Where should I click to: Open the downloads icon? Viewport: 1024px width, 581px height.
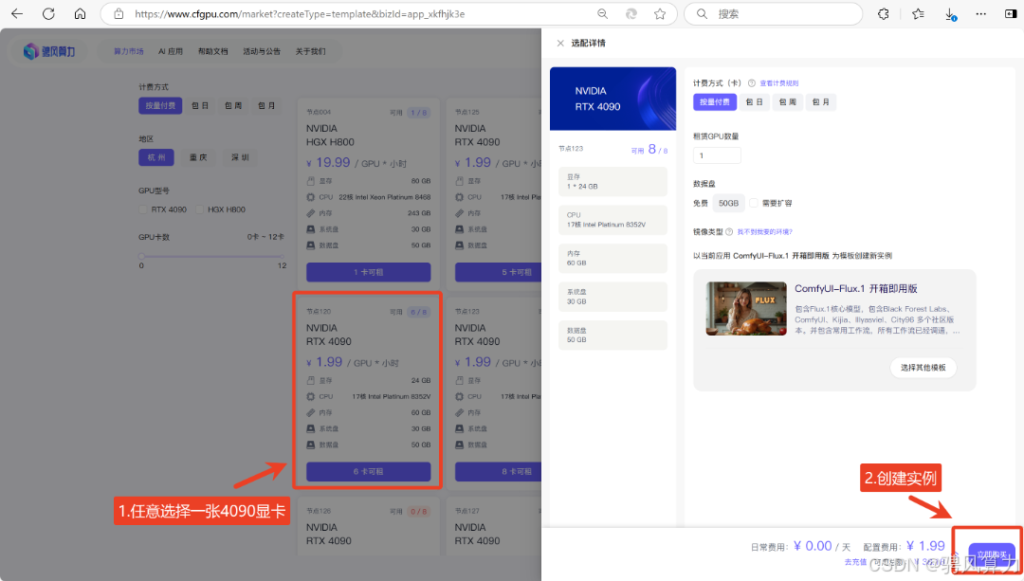(x=950, y=13)
